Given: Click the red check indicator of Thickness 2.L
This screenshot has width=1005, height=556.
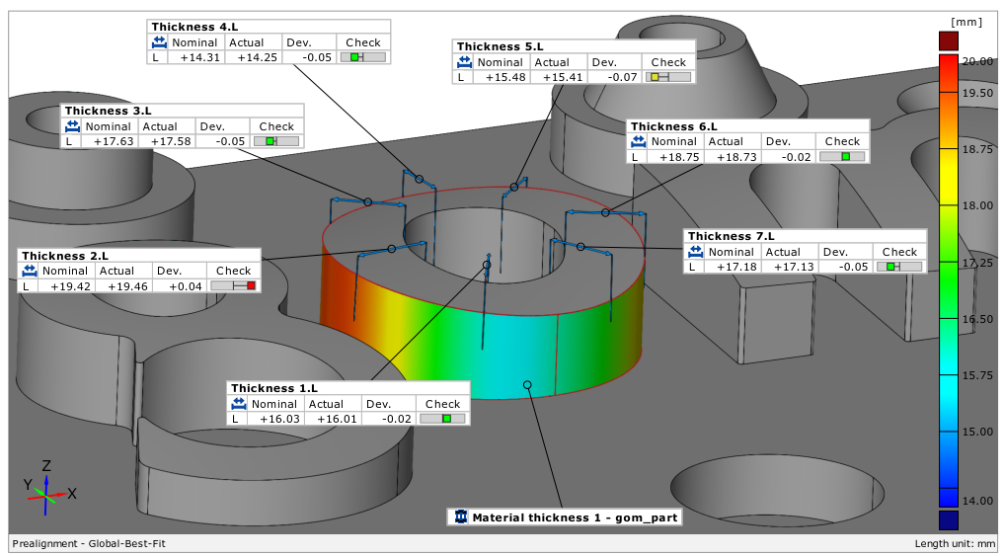Looking at the screenshot, I should point(251,285).
